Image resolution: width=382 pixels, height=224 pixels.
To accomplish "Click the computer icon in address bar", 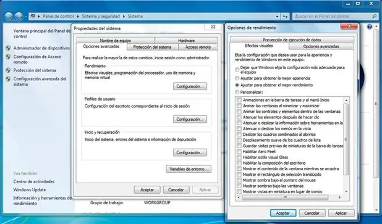I will 33,16.
